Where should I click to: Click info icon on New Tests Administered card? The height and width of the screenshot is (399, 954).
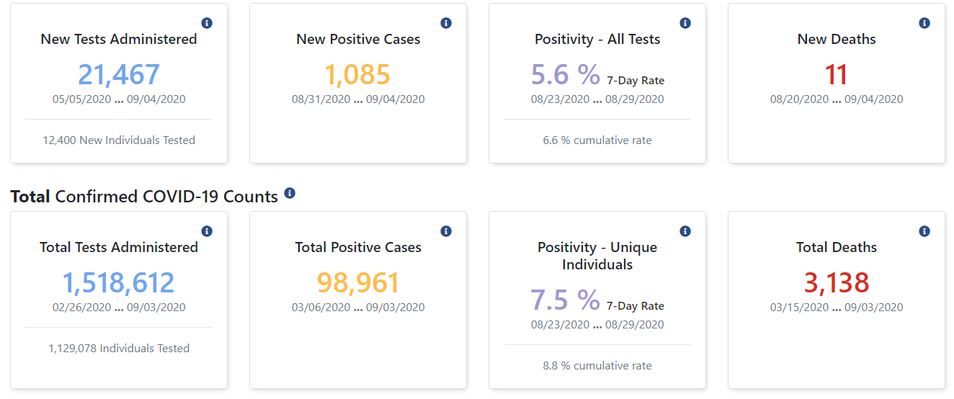207,23
